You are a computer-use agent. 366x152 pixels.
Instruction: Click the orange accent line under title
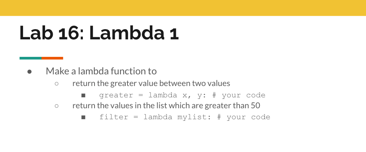tap(52, 58)
